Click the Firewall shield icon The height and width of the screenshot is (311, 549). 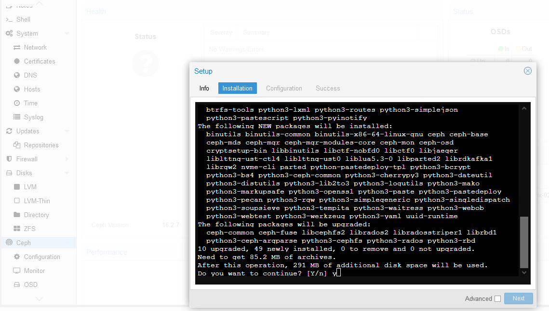click(x=9, y=159)
